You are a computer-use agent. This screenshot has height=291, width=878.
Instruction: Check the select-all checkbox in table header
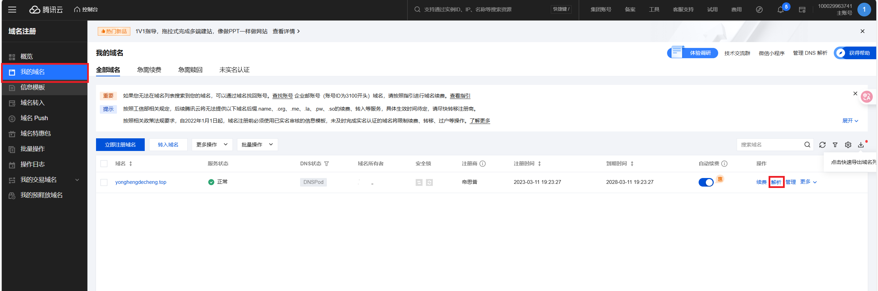point(104,164)
